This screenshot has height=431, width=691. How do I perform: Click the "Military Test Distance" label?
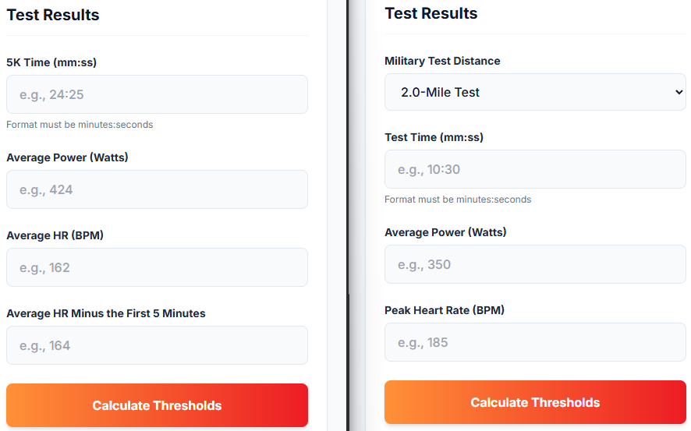(442, 61)
